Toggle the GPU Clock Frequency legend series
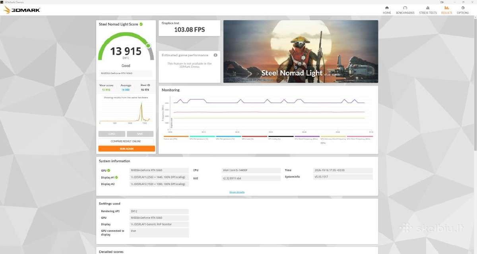The image size is (477, 254). point(360,138)
